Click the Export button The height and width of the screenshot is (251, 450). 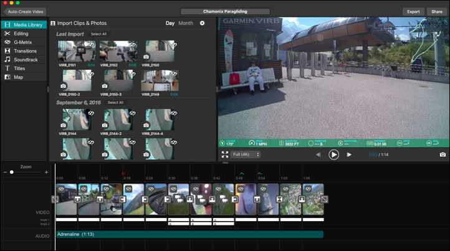(x=413, y=11)
